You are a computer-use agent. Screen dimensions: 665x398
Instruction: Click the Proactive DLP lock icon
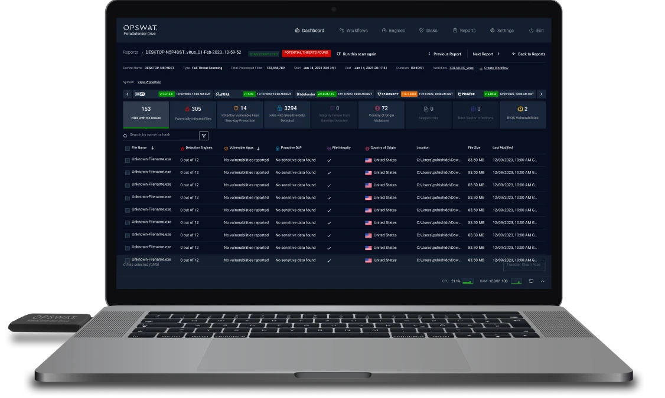[278, 148]
